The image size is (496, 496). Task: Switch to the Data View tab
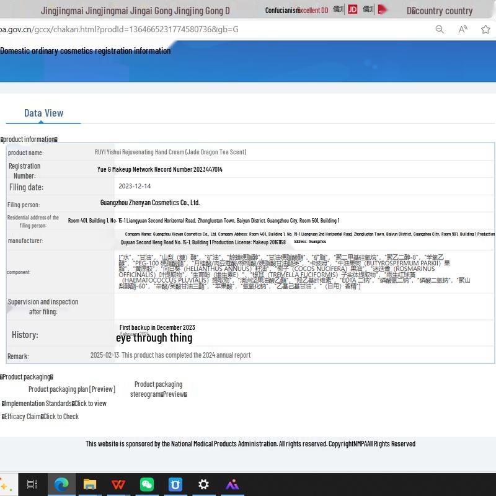point(43,113)
